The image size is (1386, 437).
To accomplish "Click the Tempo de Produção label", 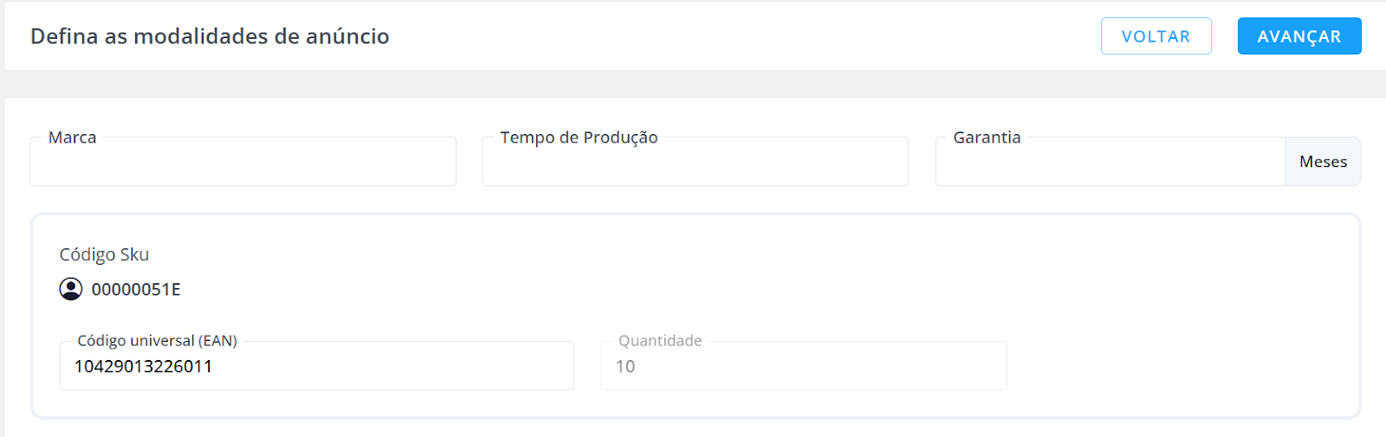I will pos(579,138).
